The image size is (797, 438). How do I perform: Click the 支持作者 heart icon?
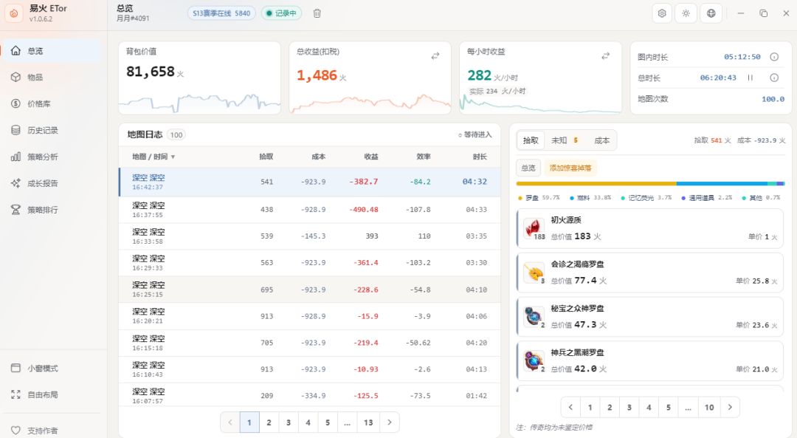tap(15, 431)
